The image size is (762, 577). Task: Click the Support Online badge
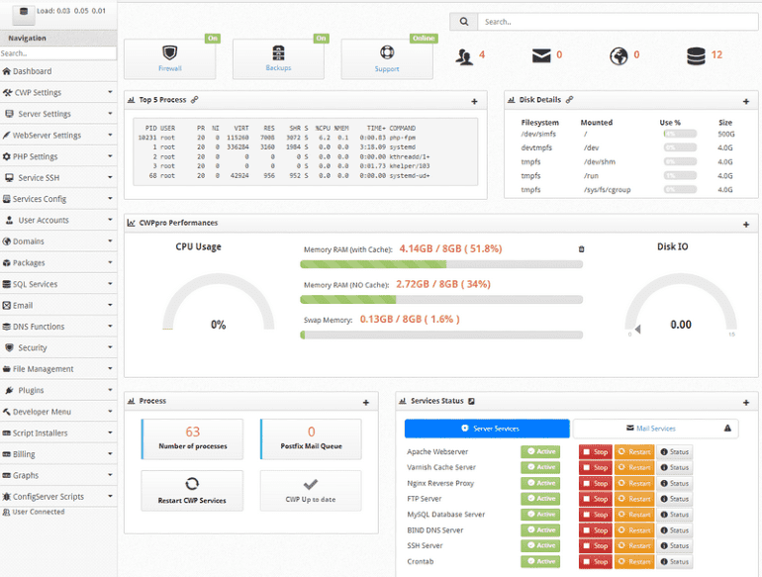[424, 39]
